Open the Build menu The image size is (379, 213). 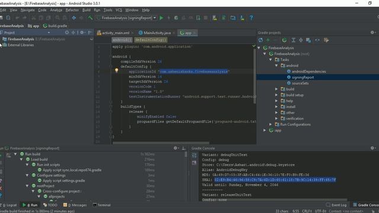coord(86,10)
